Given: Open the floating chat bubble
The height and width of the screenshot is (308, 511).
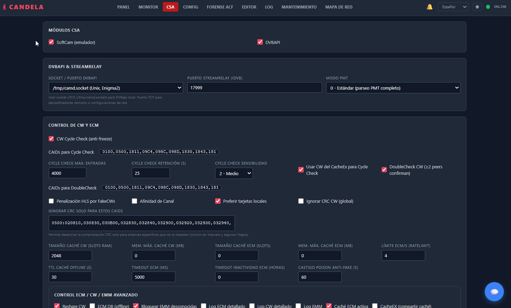Looking at the screenshot, I should pos(494,292).
